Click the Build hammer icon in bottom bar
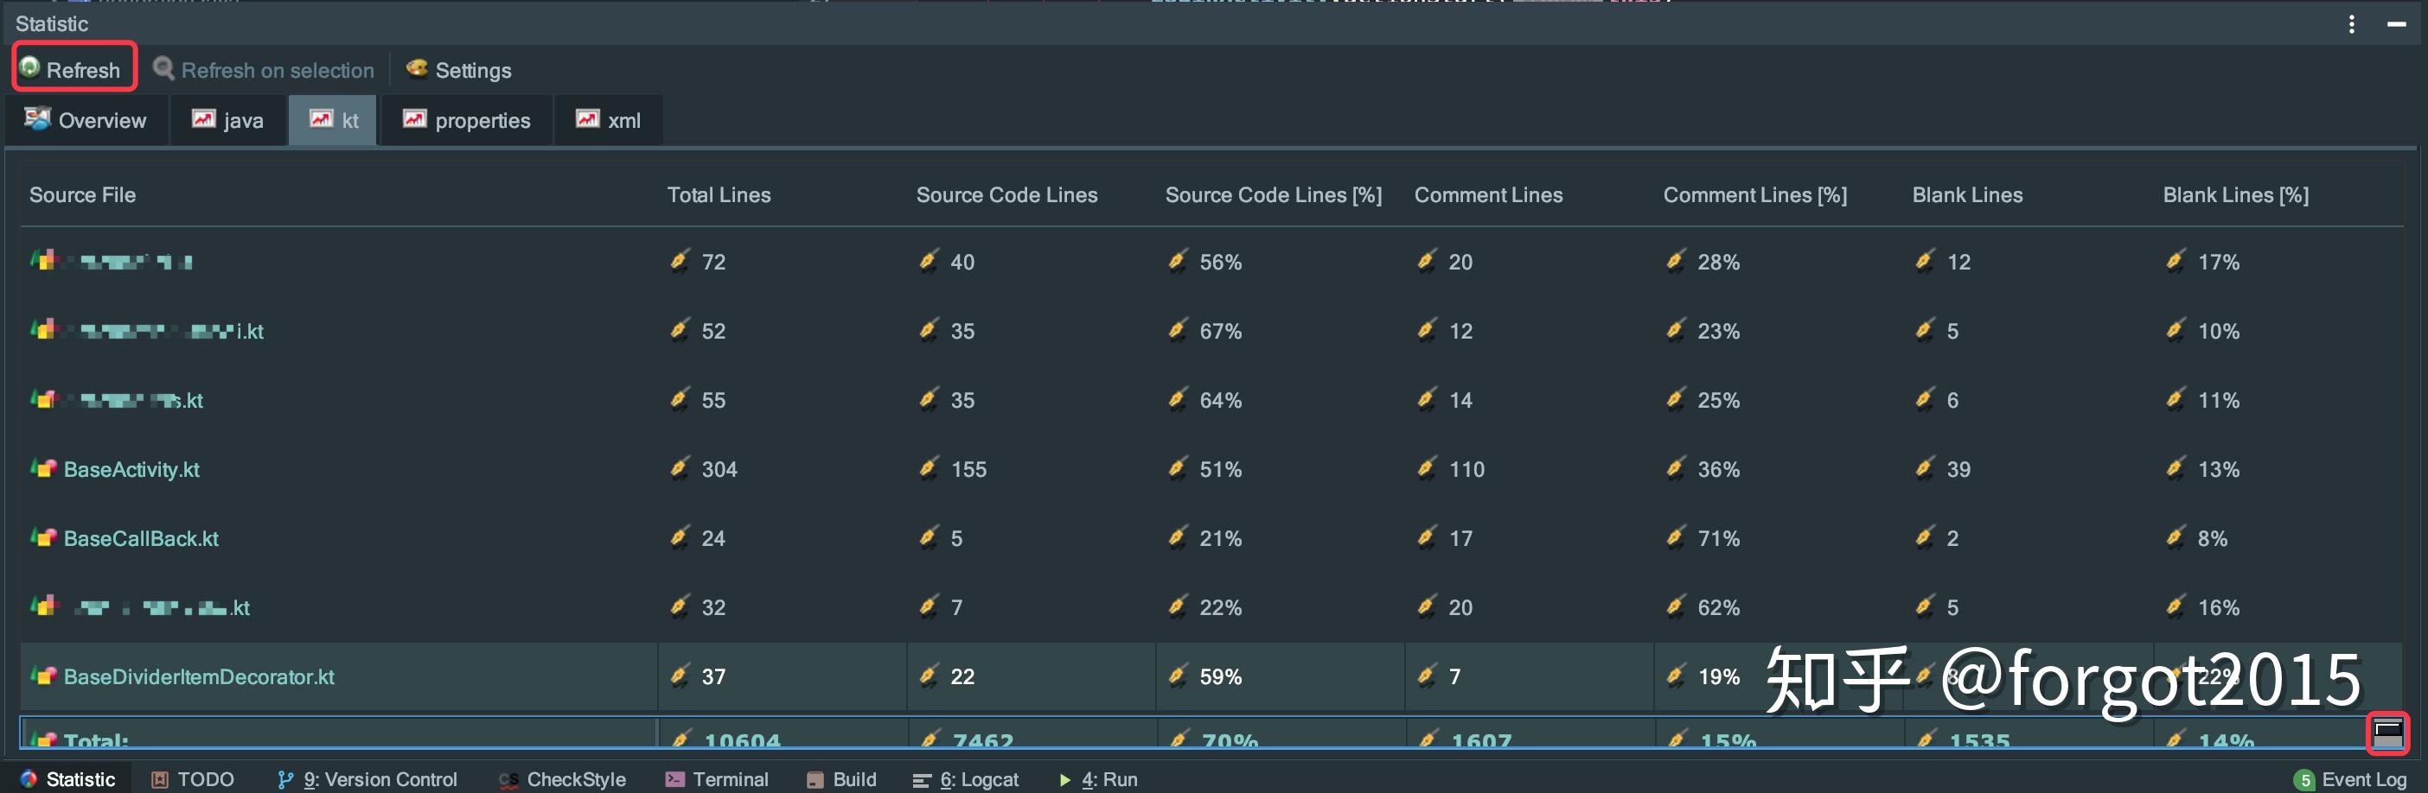Viewport: 2428px width, 793px height. tap(815, 780)
